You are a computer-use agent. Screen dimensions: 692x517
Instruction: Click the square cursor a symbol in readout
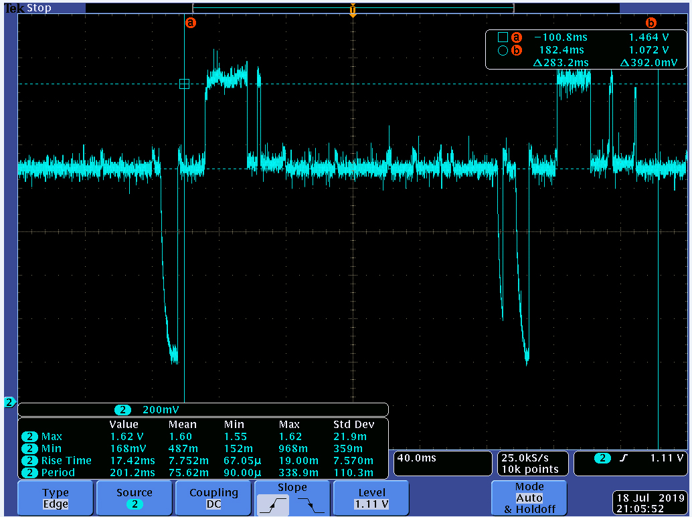503,37
